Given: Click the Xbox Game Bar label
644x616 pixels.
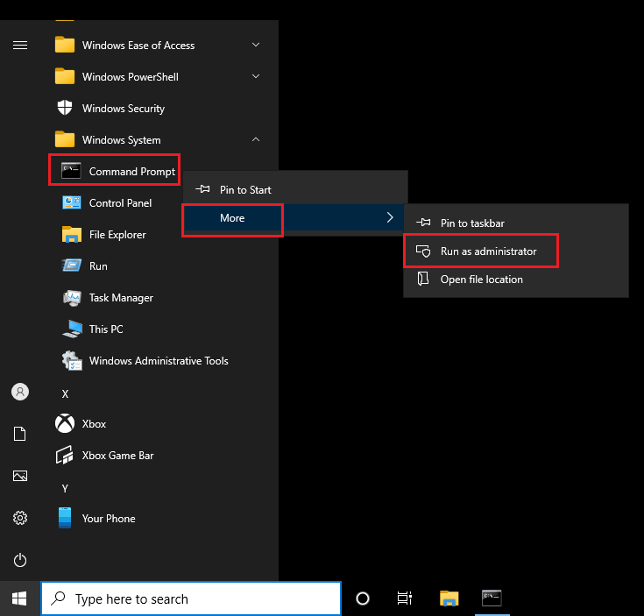Looking at the screenshot, I should tap(118, 456).
